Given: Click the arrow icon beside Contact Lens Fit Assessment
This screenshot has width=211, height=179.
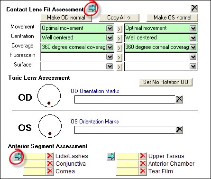Looking at the screenshot, I should [92, 9].
